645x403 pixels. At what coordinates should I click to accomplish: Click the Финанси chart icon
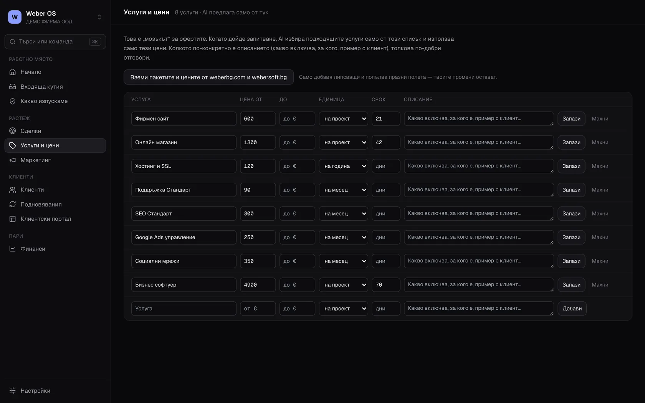tap(13, 249)
